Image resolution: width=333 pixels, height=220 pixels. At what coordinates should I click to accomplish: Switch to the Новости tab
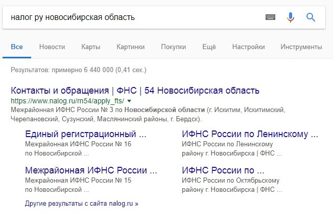tap(52, 47)
